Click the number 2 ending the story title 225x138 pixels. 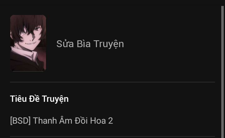111,121
